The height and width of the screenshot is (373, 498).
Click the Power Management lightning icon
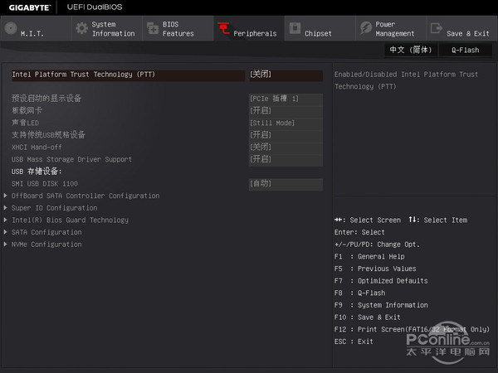pyautogui.click(x=366, y=28)
